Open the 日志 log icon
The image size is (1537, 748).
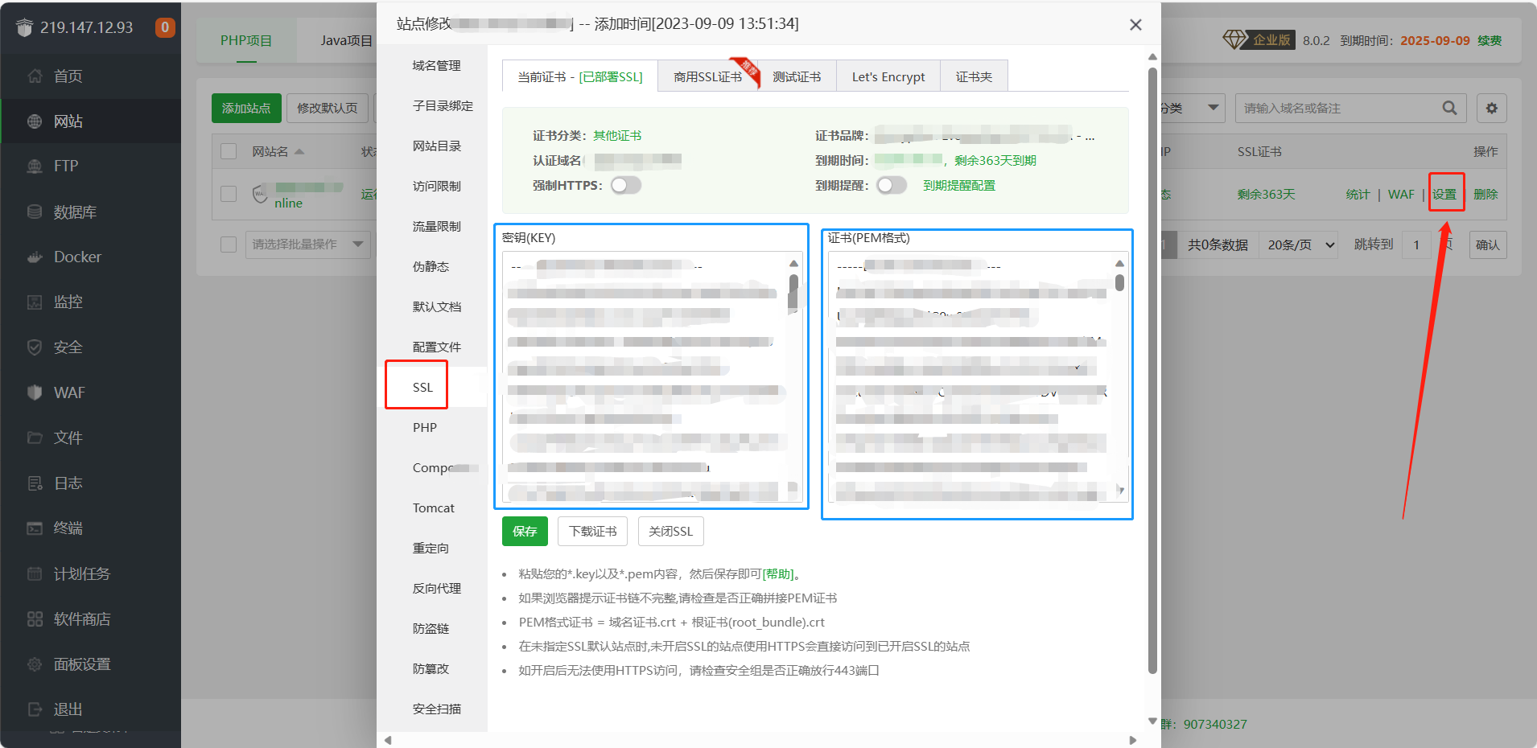point(35,483)
